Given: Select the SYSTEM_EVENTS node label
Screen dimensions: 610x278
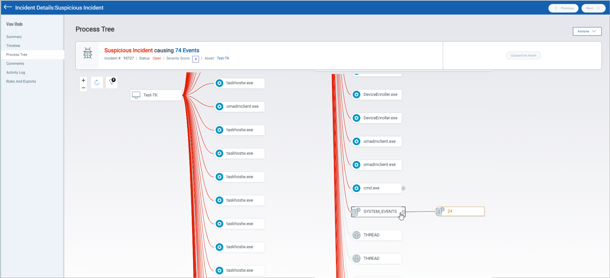Looking at the screenshot, I should [x=380, y=212].
